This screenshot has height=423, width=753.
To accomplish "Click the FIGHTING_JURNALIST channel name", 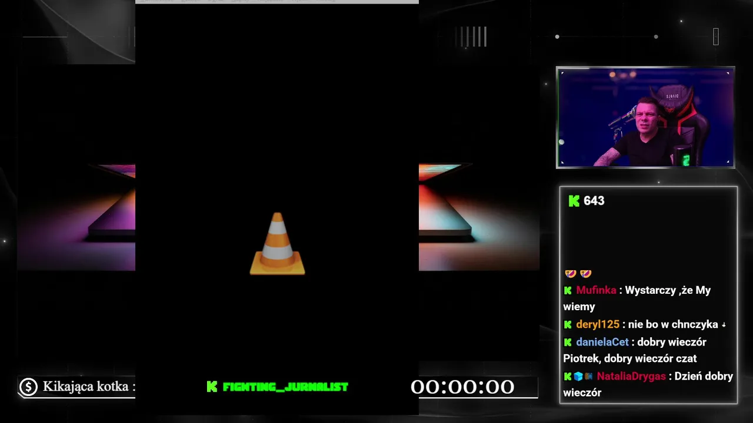I will coord(285,387).
